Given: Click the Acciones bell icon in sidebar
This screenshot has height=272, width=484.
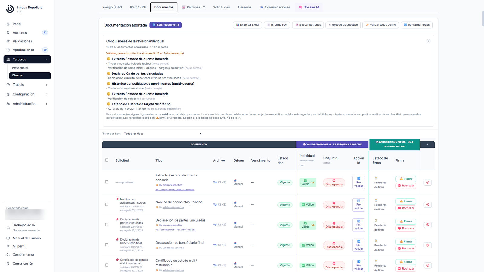Looking at the screenshot, I should 8,33.
